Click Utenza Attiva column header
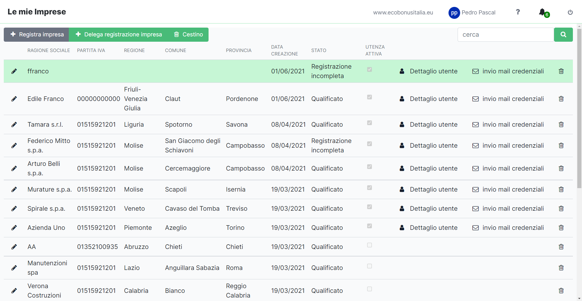This screenshot has width=582, height=301. [375, 50]
